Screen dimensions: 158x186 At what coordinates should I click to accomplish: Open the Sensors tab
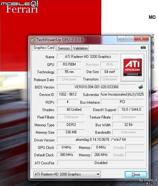(64, 48)
